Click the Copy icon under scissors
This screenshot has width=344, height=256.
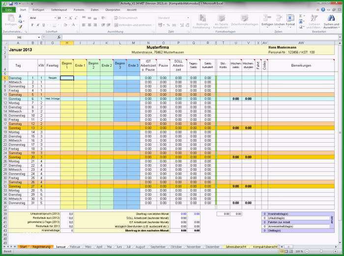(20, 21)
